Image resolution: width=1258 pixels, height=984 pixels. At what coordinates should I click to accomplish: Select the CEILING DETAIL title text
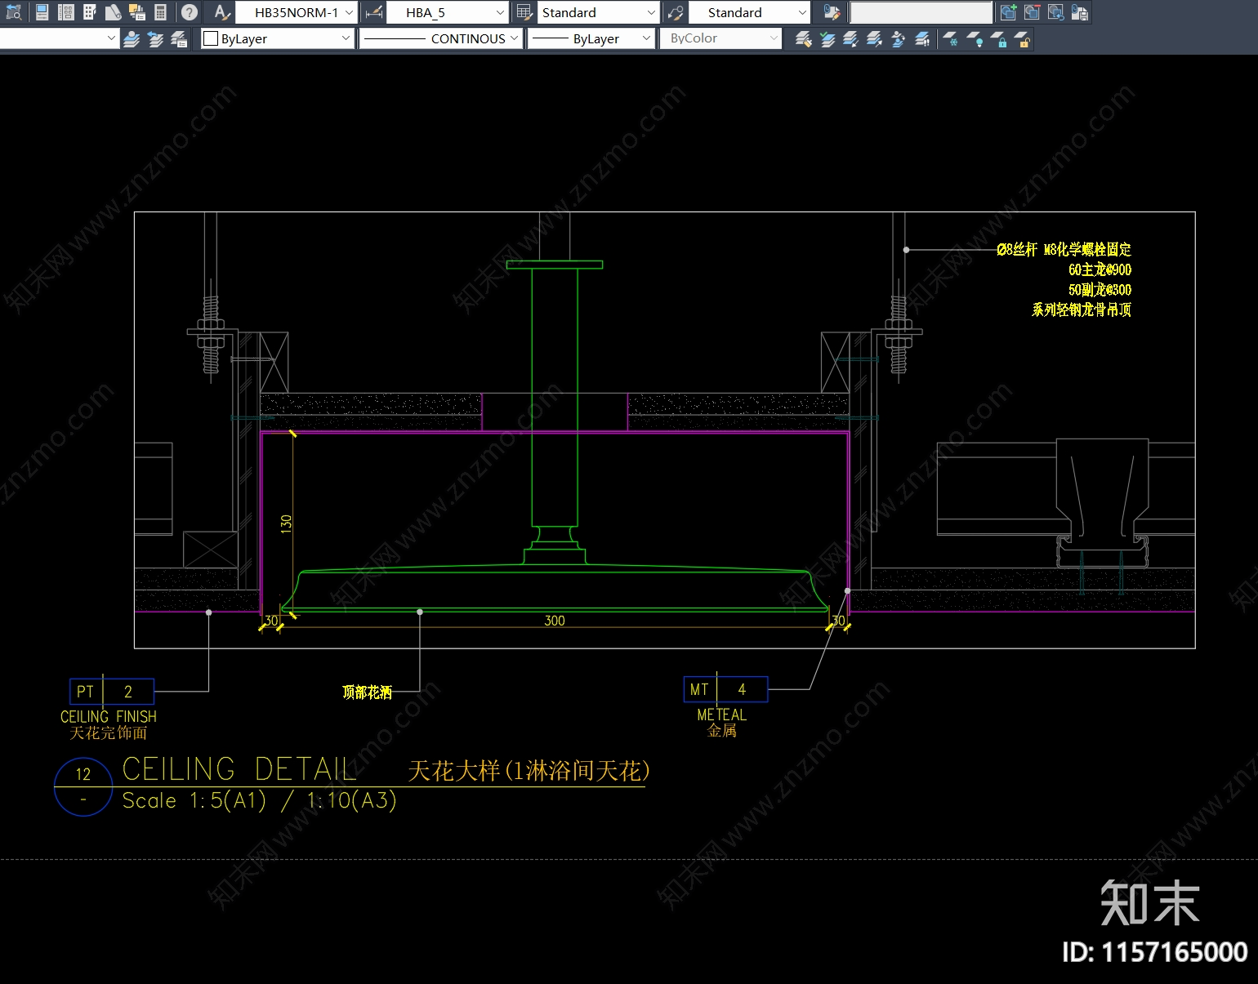239,769
